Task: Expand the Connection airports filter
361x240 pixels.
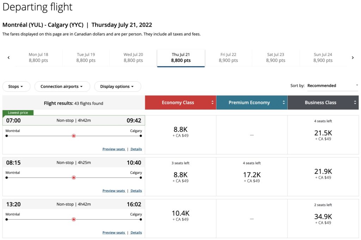Action: (62, 87)
